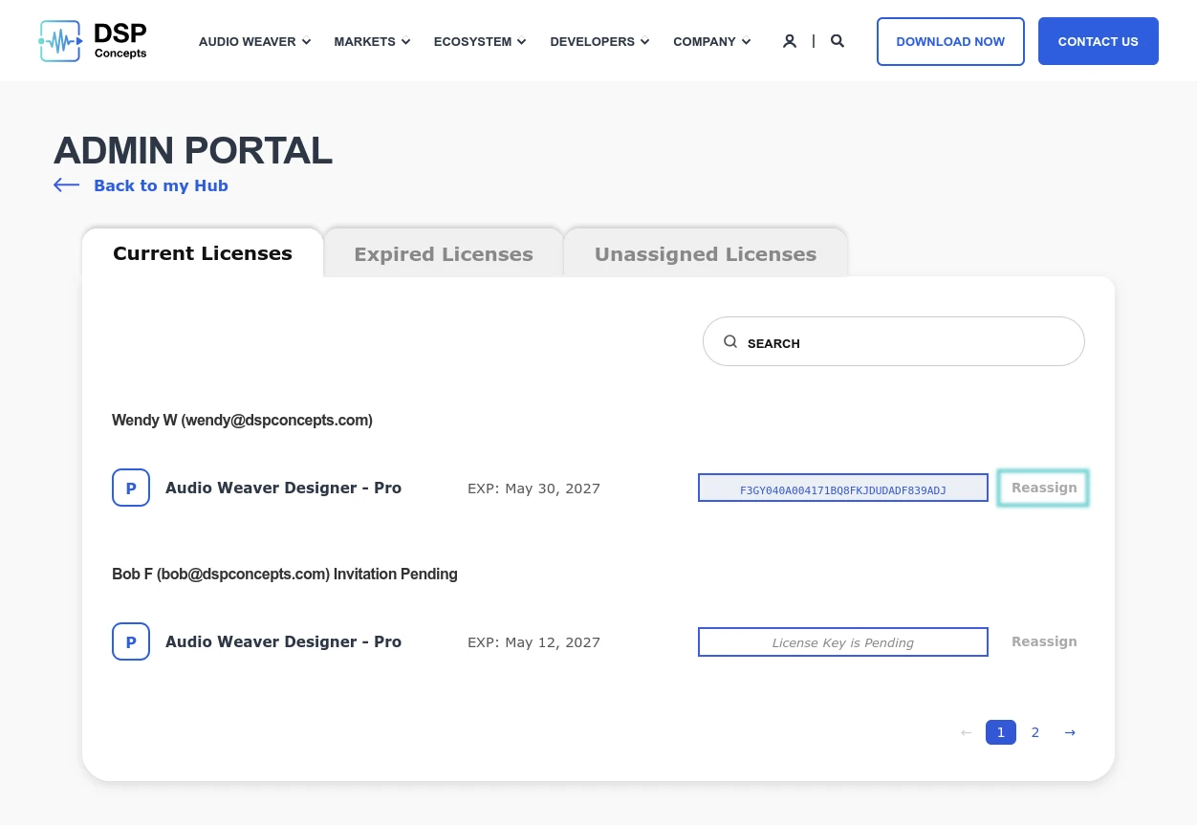Click the License Key is Pending field

[843, 641]
